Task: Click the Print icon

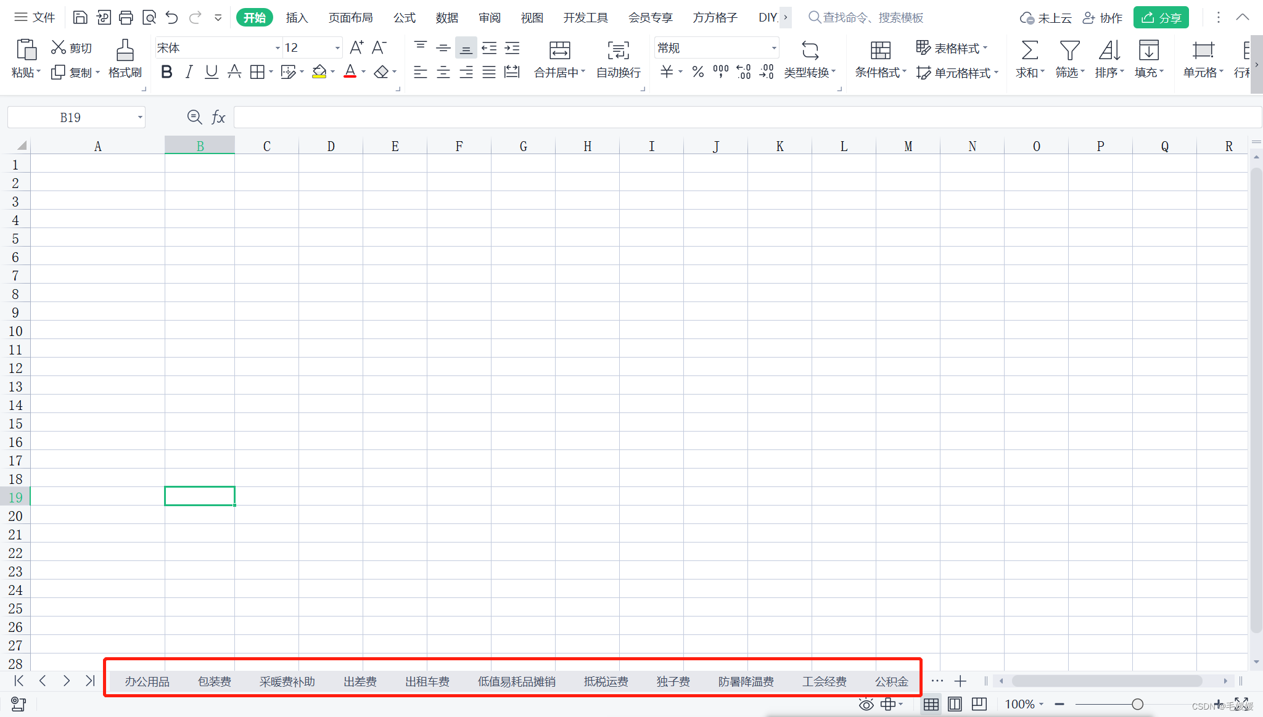Action: [126, 17]
